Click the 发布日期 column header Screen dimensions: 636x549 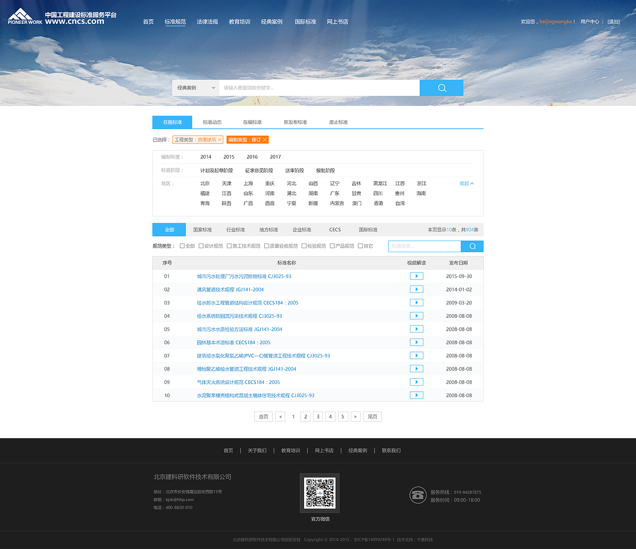(x=458, y=263)
